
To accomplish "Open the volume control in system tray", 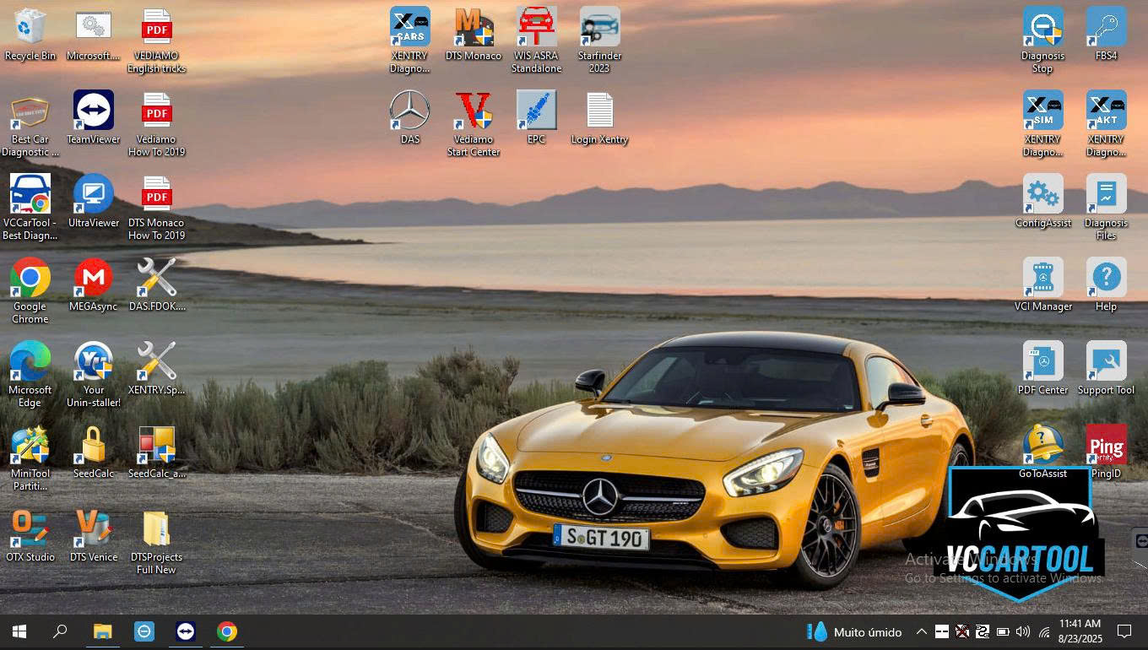I will pos(1023,631).
